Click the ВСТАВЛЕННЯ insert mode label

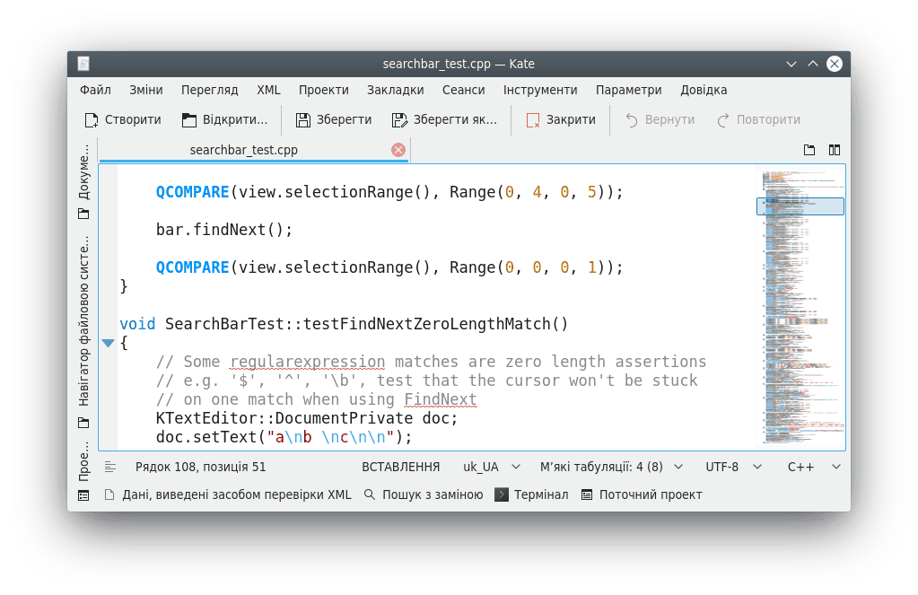pyautogui.click(x=400, y=467)
